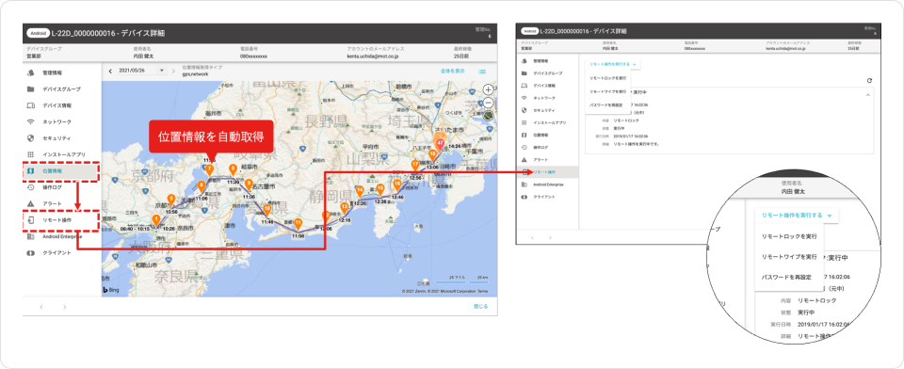Open セキュリティ icon in remote operation window

click(525, 109)
